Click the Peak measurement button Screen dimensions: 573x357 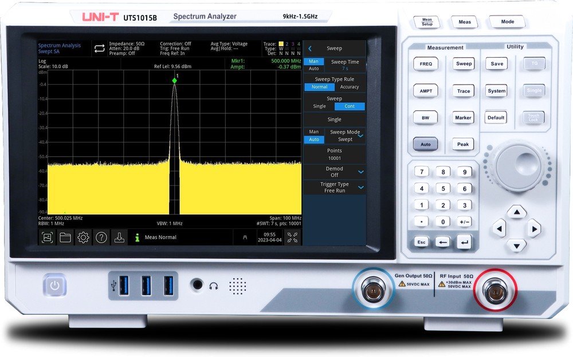tap(463, 144)
